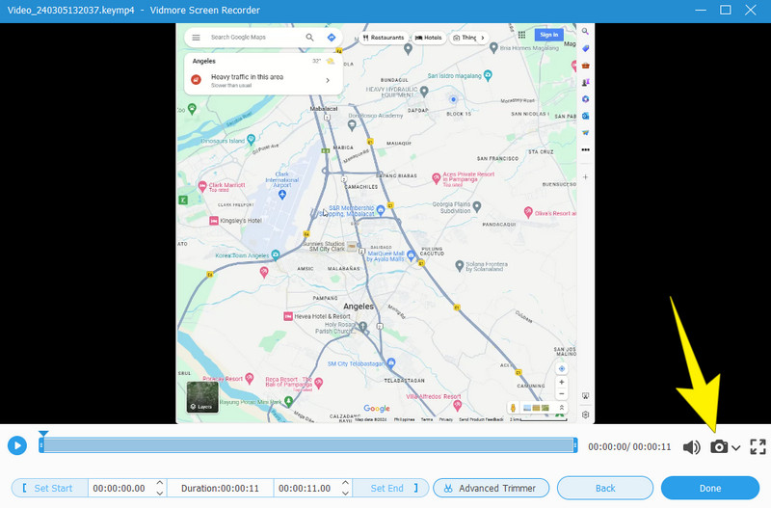Image resolution: width=771 pixels, height=508 pixels.
Task: Click sidebar settings gear icon
Action: (x=585, y=414)
